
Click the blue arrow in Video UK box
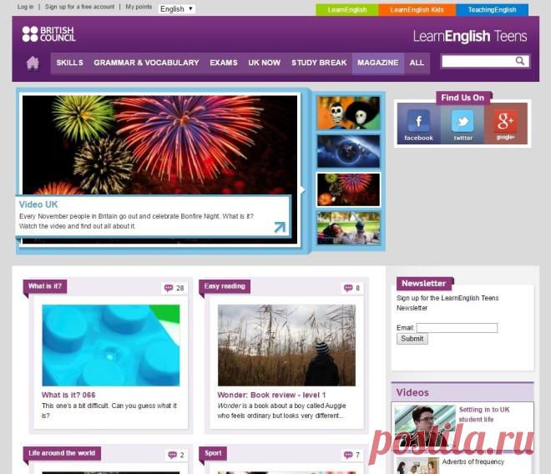[x=280, y=227]
